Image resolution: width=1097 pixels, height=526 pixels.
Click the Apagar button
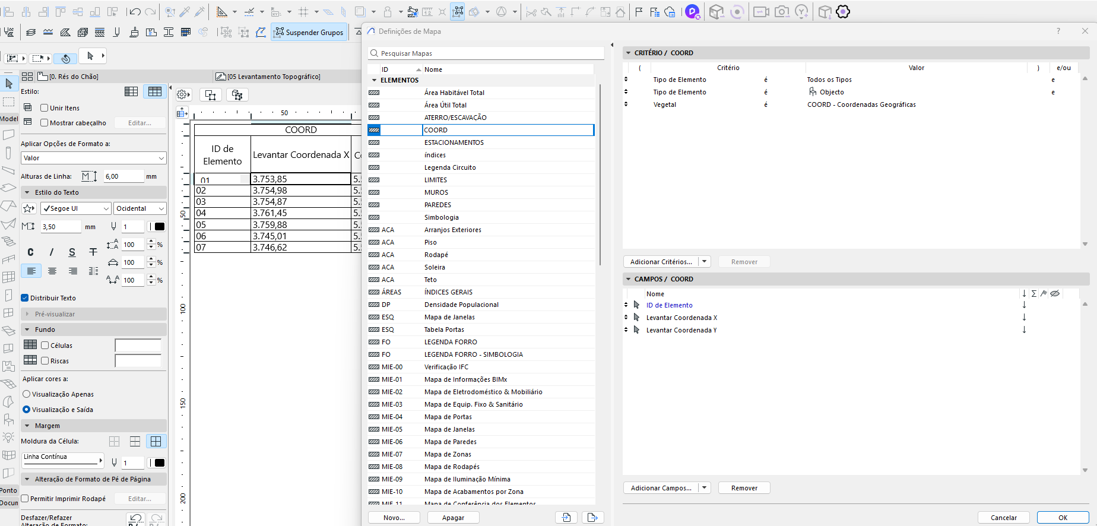pos(453,518)
